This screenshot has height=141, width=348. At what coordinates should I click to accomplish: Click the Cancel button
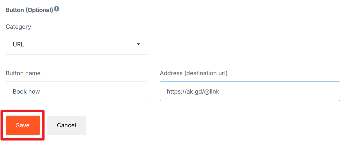pos(66,125)
